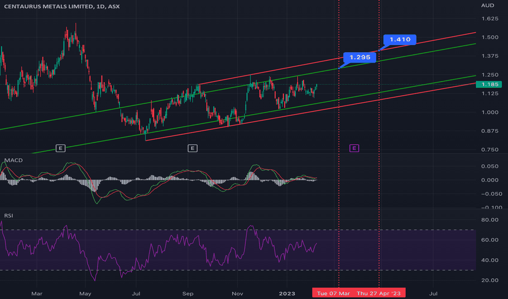Click the Mar label on time axis

point(37,294)
